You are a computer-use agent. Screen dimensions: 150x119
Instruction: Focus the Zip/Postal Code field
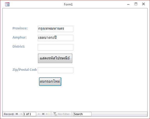point(55,70)
